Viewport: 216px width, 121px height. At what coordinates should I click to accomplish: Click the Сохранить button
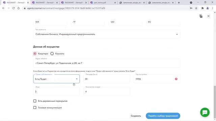(136, 116)
